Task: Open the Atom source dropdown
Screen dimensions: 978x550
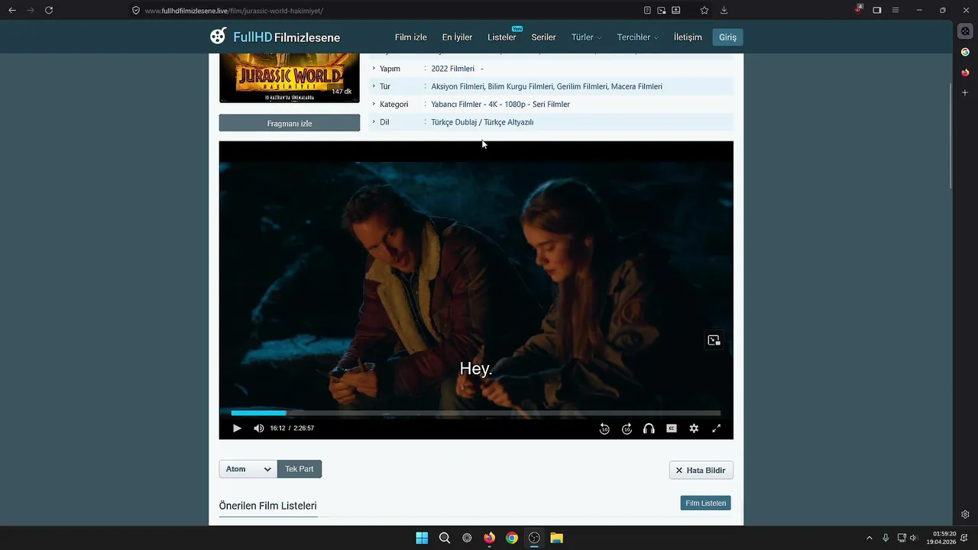Action: tap(248, 469)
